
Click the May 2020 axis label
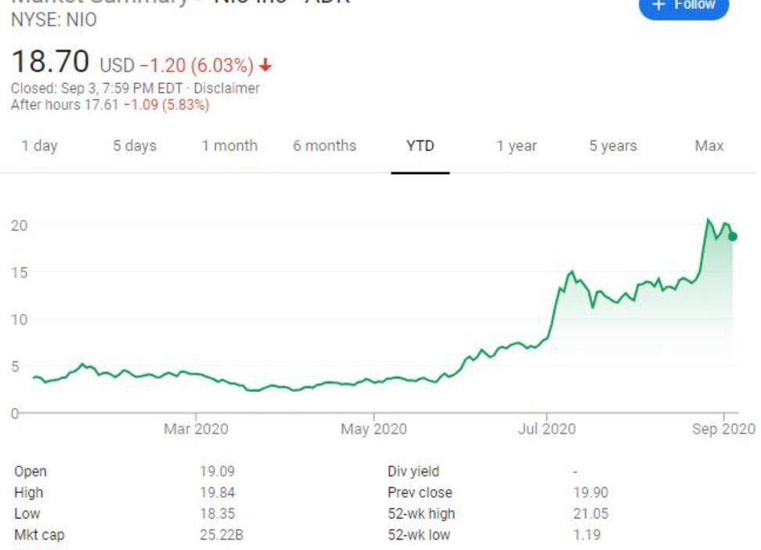tap(373, 429)
